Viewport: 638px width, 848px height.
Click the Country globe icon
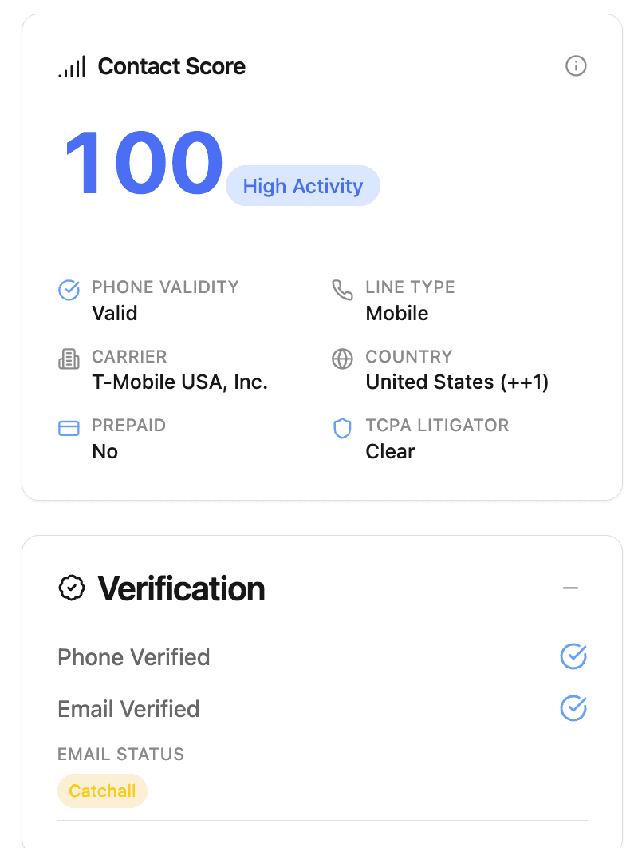[342, 359]
